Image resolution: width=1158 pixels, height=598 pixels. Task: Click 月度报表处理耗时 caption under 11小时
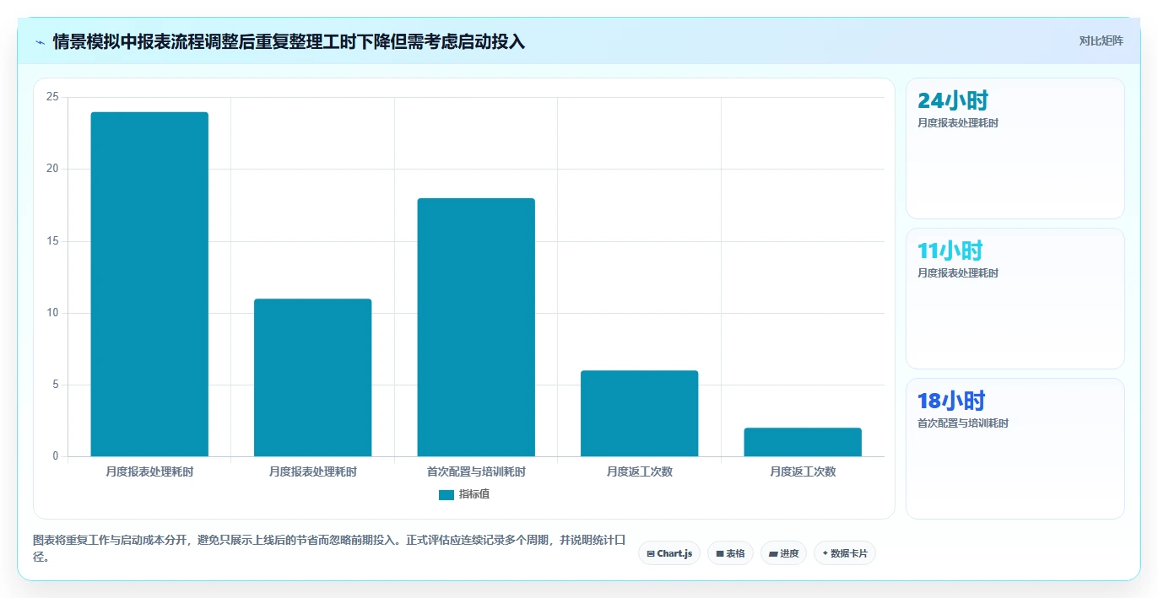pyautogui.click(x=958, y=273)
